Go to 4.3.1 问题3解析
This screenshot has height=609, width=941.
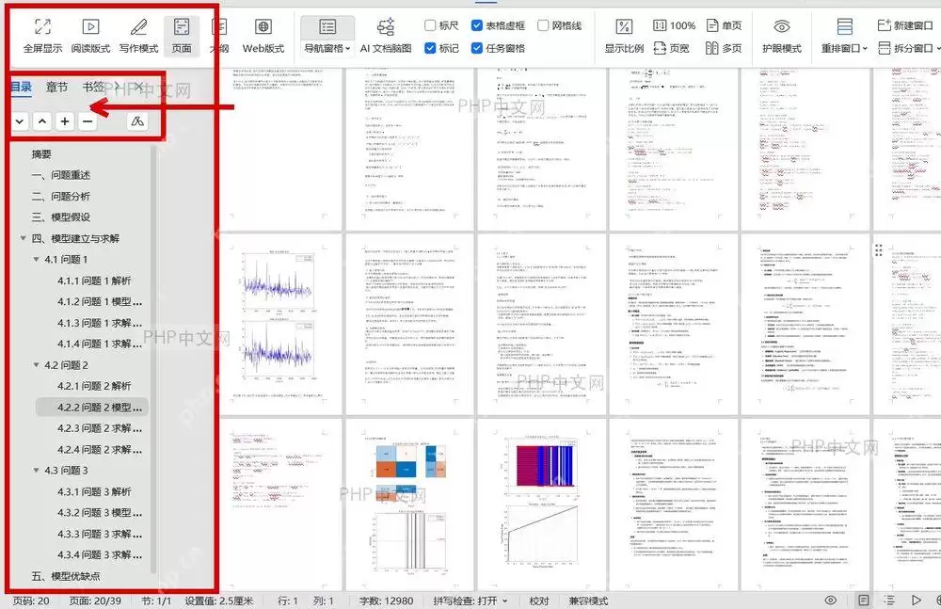(x=94, y=491)
